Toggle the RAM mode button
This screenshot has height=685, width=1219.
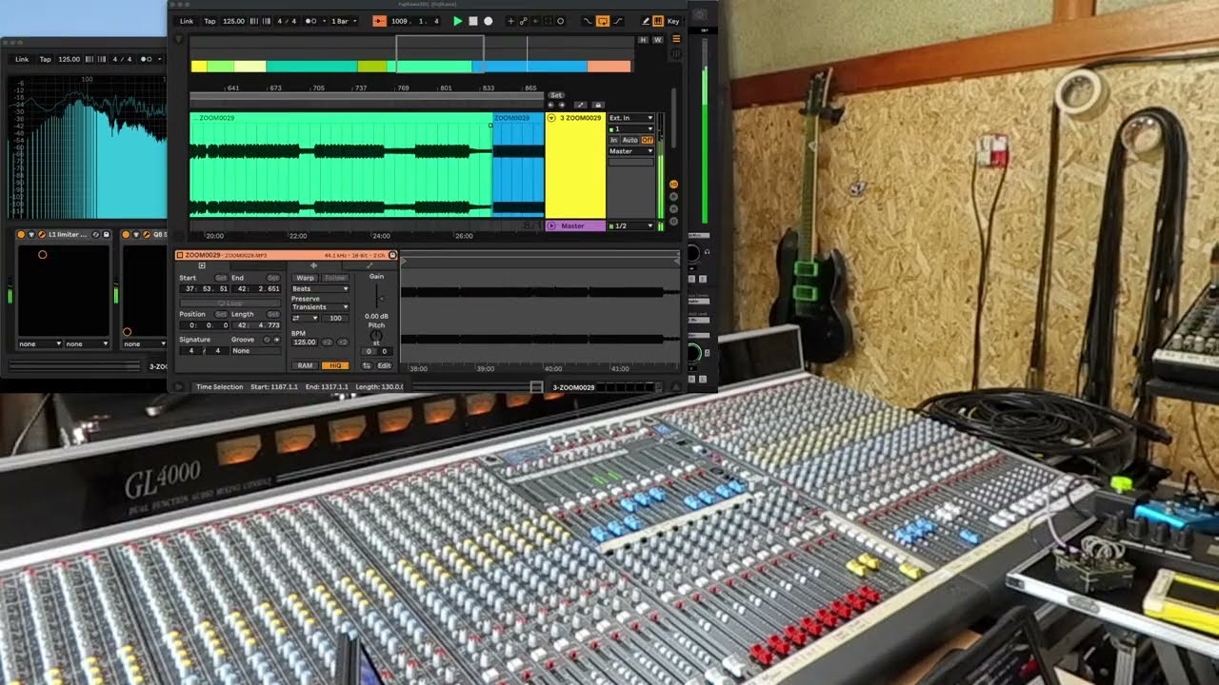click(305, 365)
